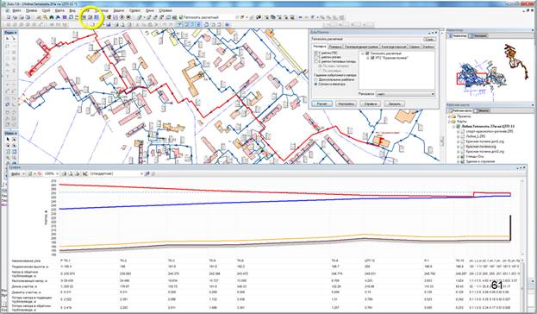Screen dimensions: 537x314
Task: Open the active layer dropdown labeled Теплосеть расчетный
Action: tap(209, 17)
